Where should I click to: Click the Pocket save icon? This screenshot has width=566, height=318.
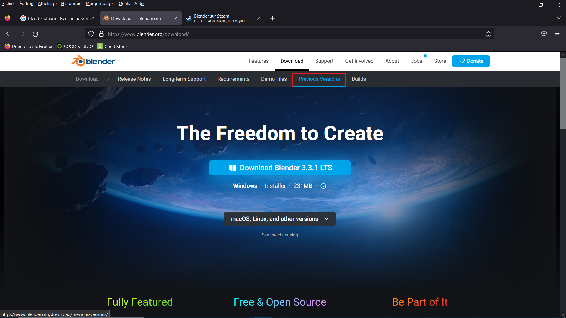tap(544, 34)
